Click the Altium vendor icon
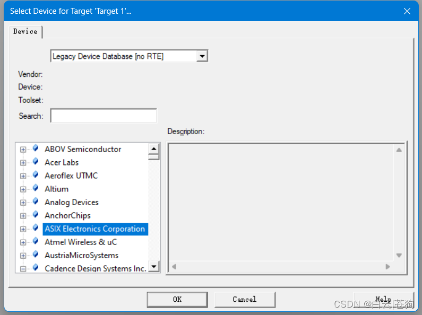This screenshot has height=315, width=422. coord(36,188)
